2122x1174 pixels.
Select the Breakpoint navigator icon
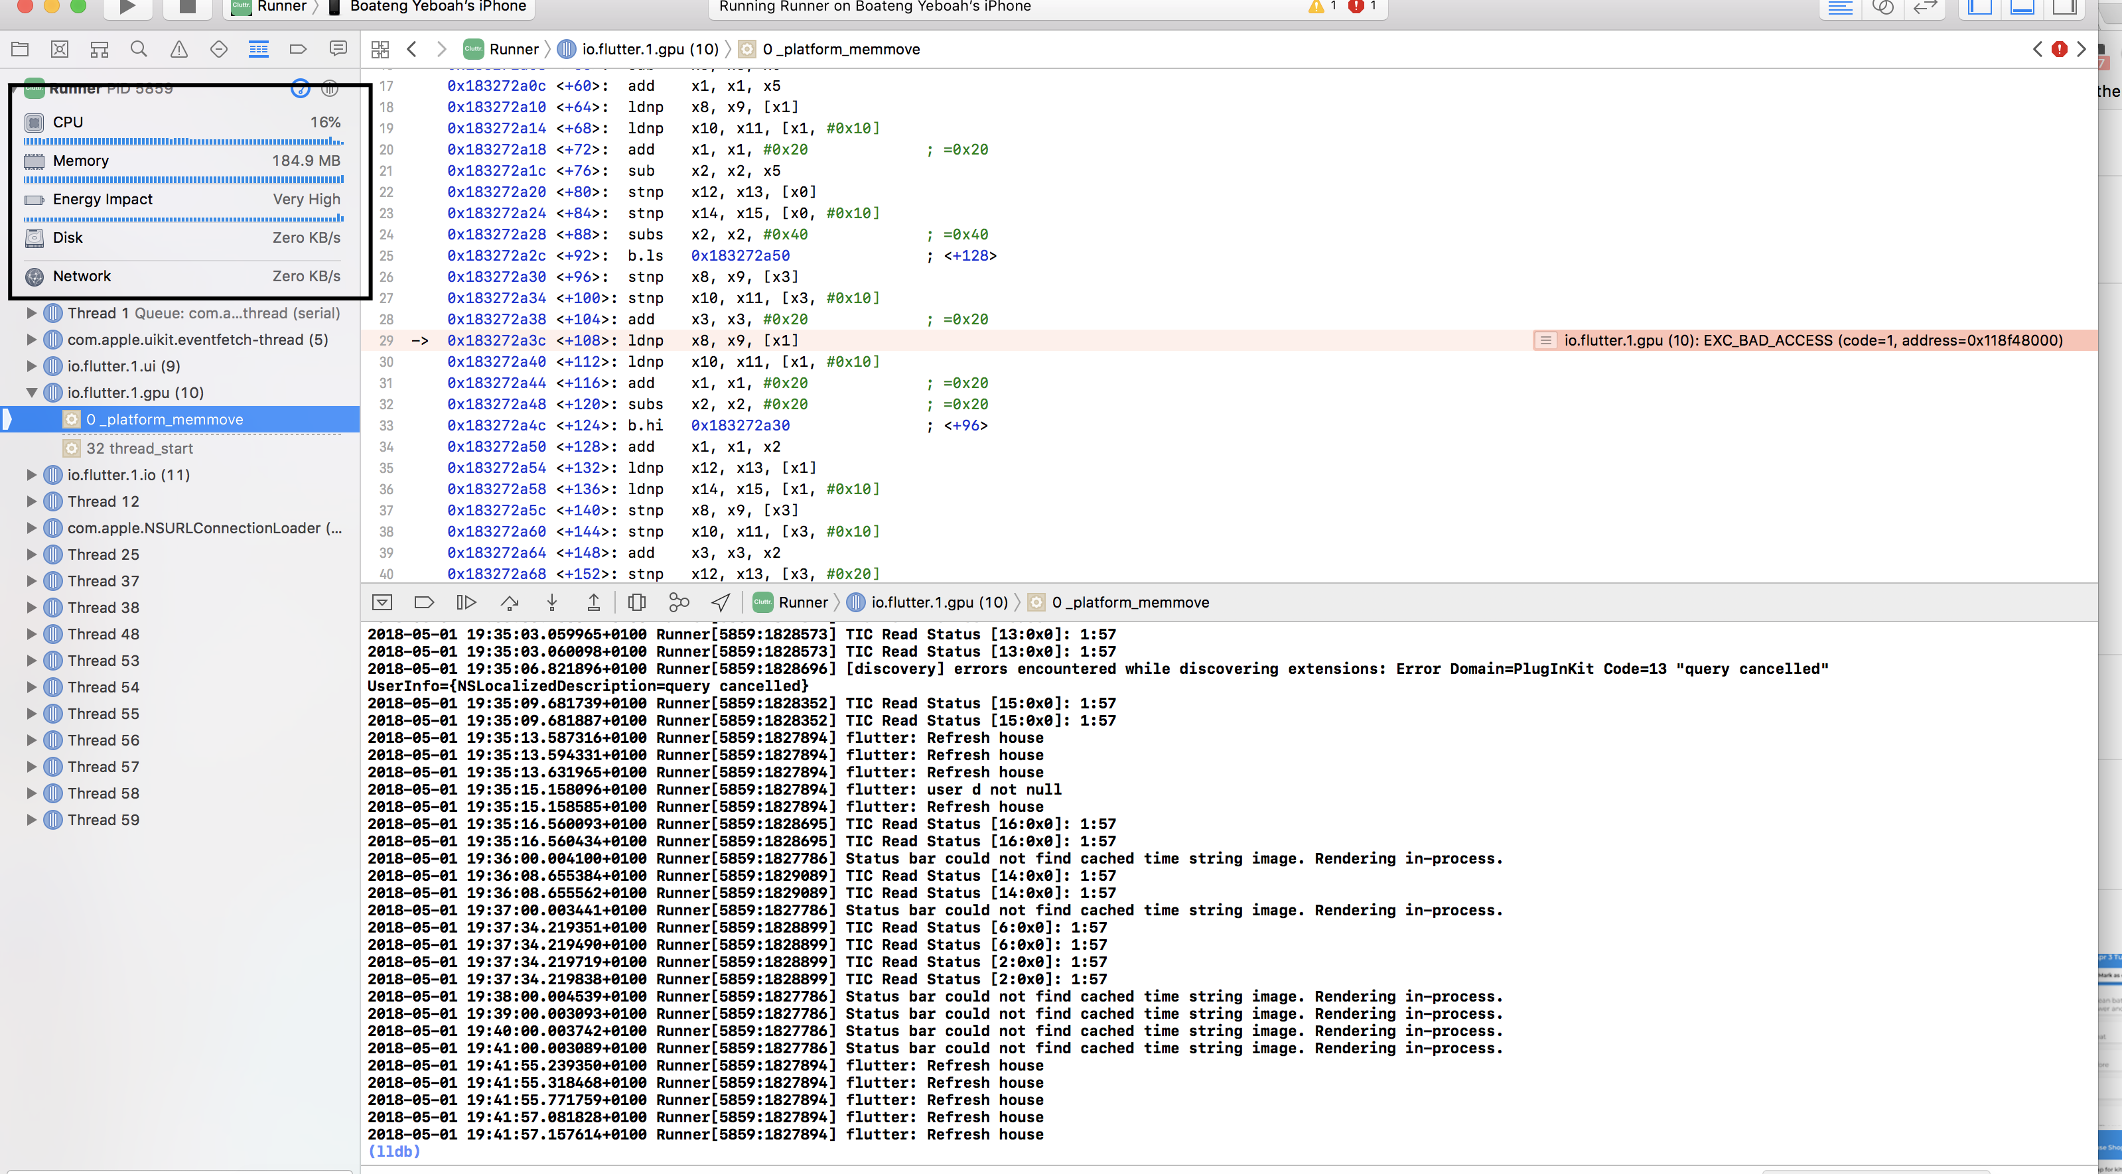pos(297,48)
